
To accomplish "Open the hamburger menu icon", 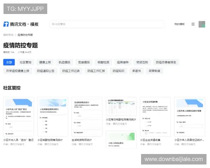I will click(193, 24).
